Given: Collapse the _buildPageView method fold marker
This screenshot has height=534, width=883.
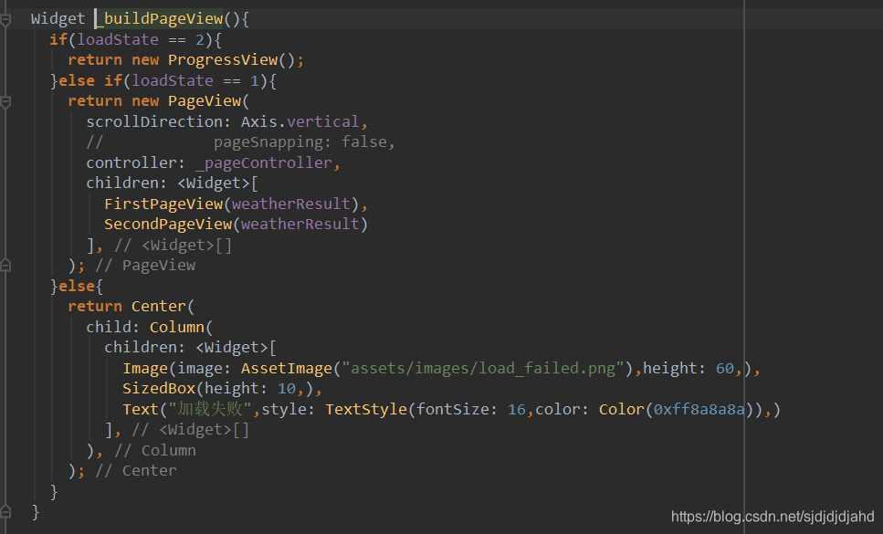Looking at the screenshot, I should (5, 20).
